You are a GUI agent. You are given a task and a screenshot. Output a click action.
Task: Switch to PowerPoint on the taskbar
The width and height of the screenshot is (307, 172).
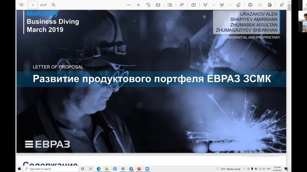139,169
